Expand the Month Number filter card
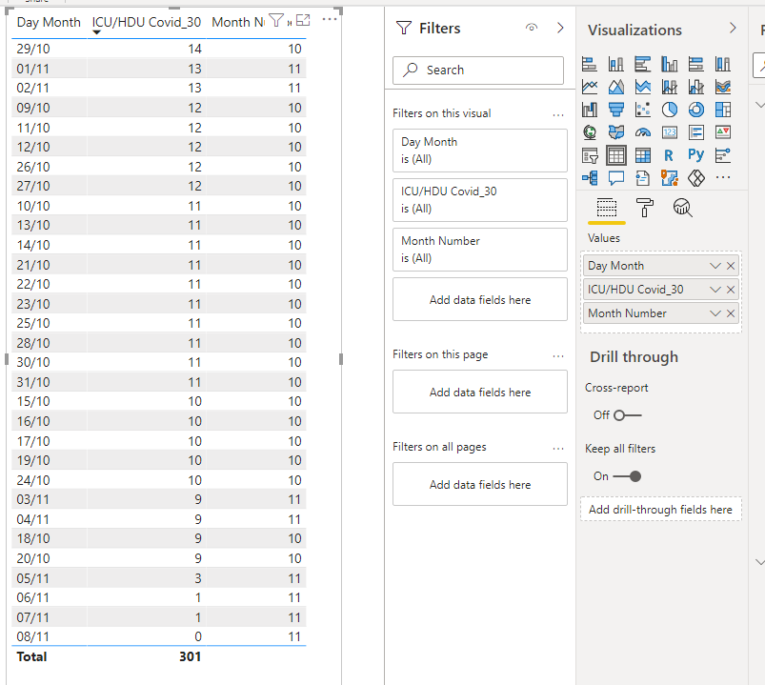Image resolution: width=765 pixels, height=685 pixels. [x=480, y=250]
